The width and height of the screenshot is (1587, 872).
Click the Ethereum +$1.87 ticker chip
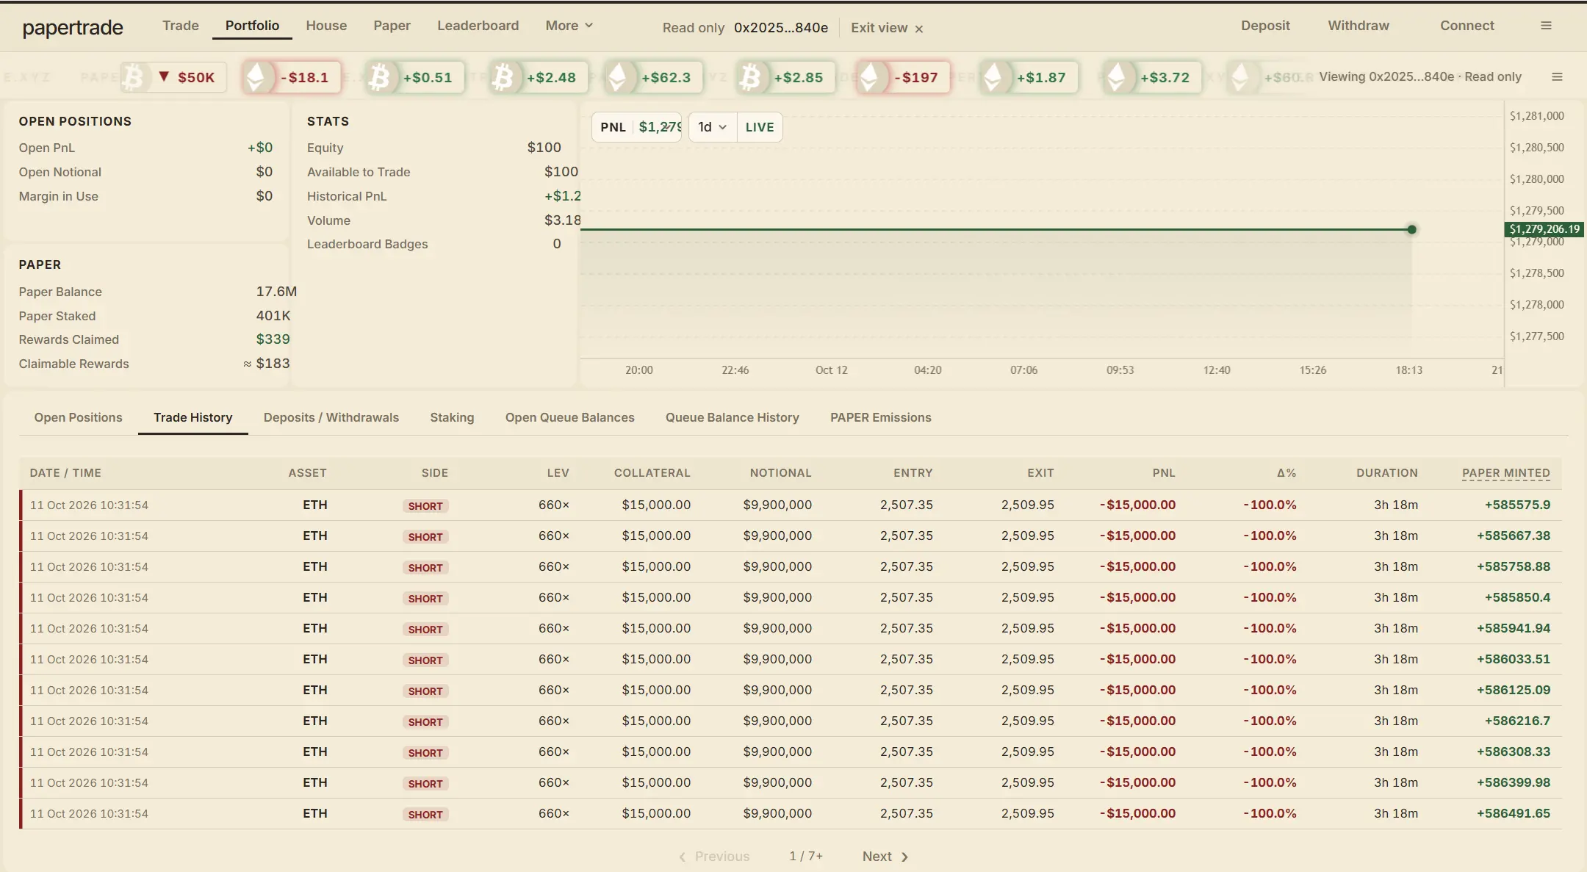[1029, 77]
